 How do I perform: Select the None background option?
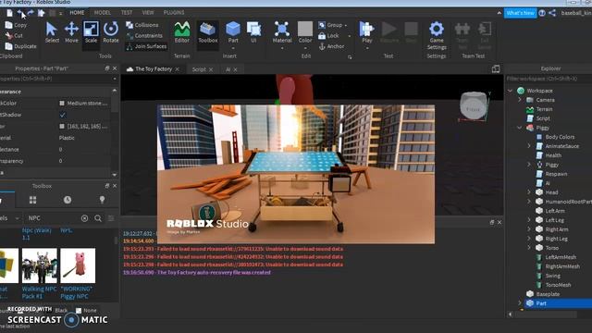(86, 311)
